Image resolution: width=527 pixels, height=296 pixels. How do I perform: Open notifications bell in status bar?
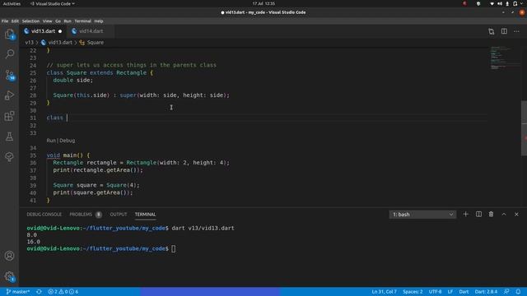tap(518, 292)
